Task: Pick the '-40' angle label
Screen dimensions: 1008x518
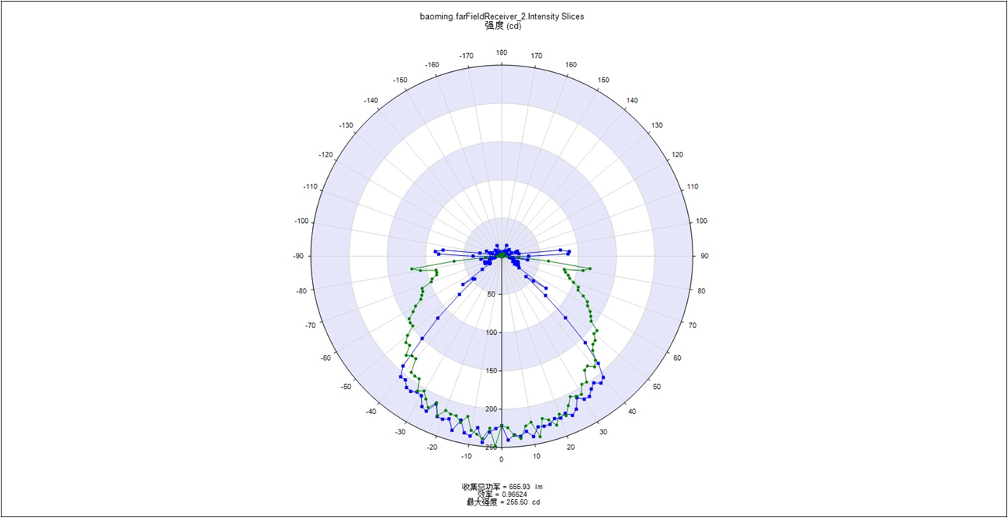Action: point(371,412)
